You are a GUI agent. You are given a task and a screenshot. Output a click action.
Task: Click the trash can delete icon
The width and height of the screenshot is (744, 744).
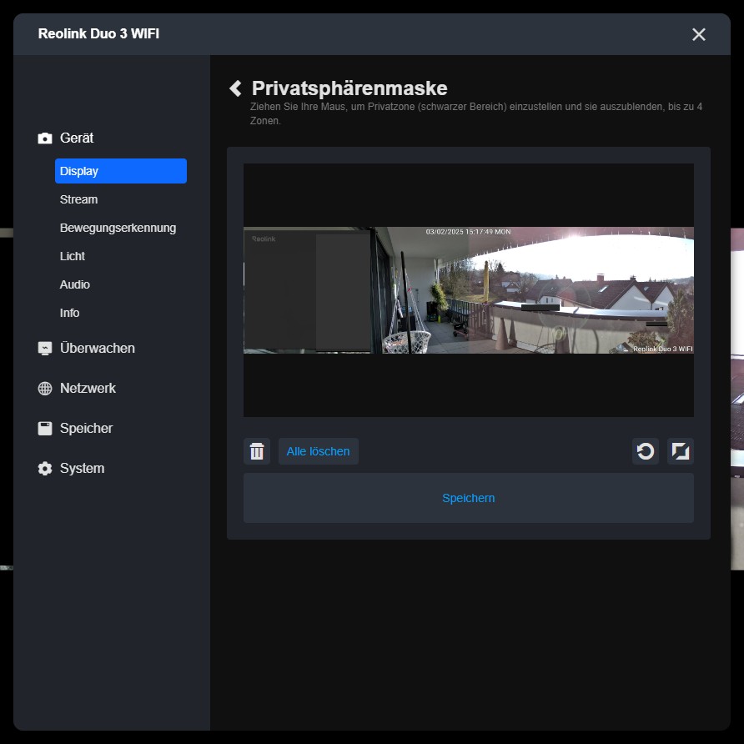point(257,451)
